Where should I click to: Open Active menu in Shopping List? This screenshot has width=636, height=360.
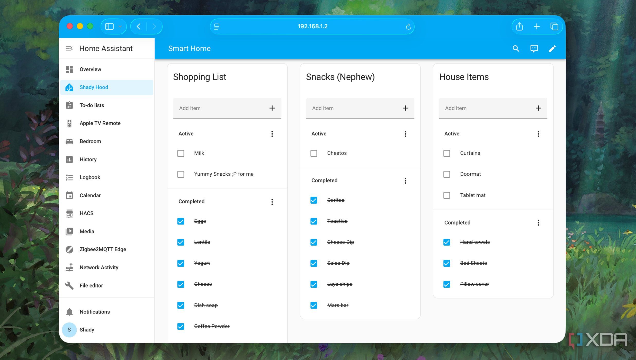tap(272, 134)
